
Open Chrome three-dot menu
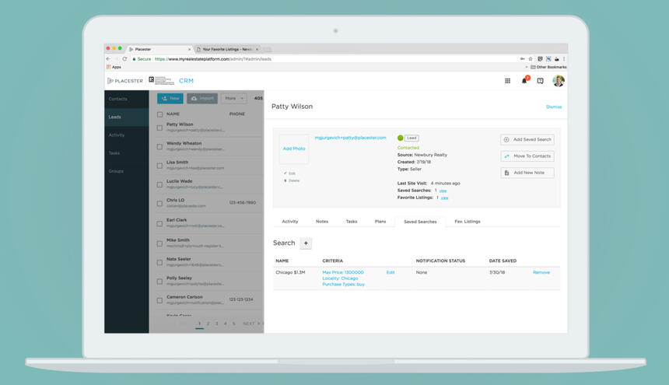coord(564,59)
